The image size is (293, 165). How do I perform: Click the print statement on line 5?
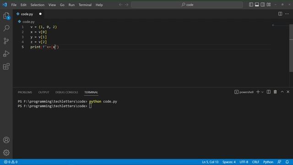44,47
